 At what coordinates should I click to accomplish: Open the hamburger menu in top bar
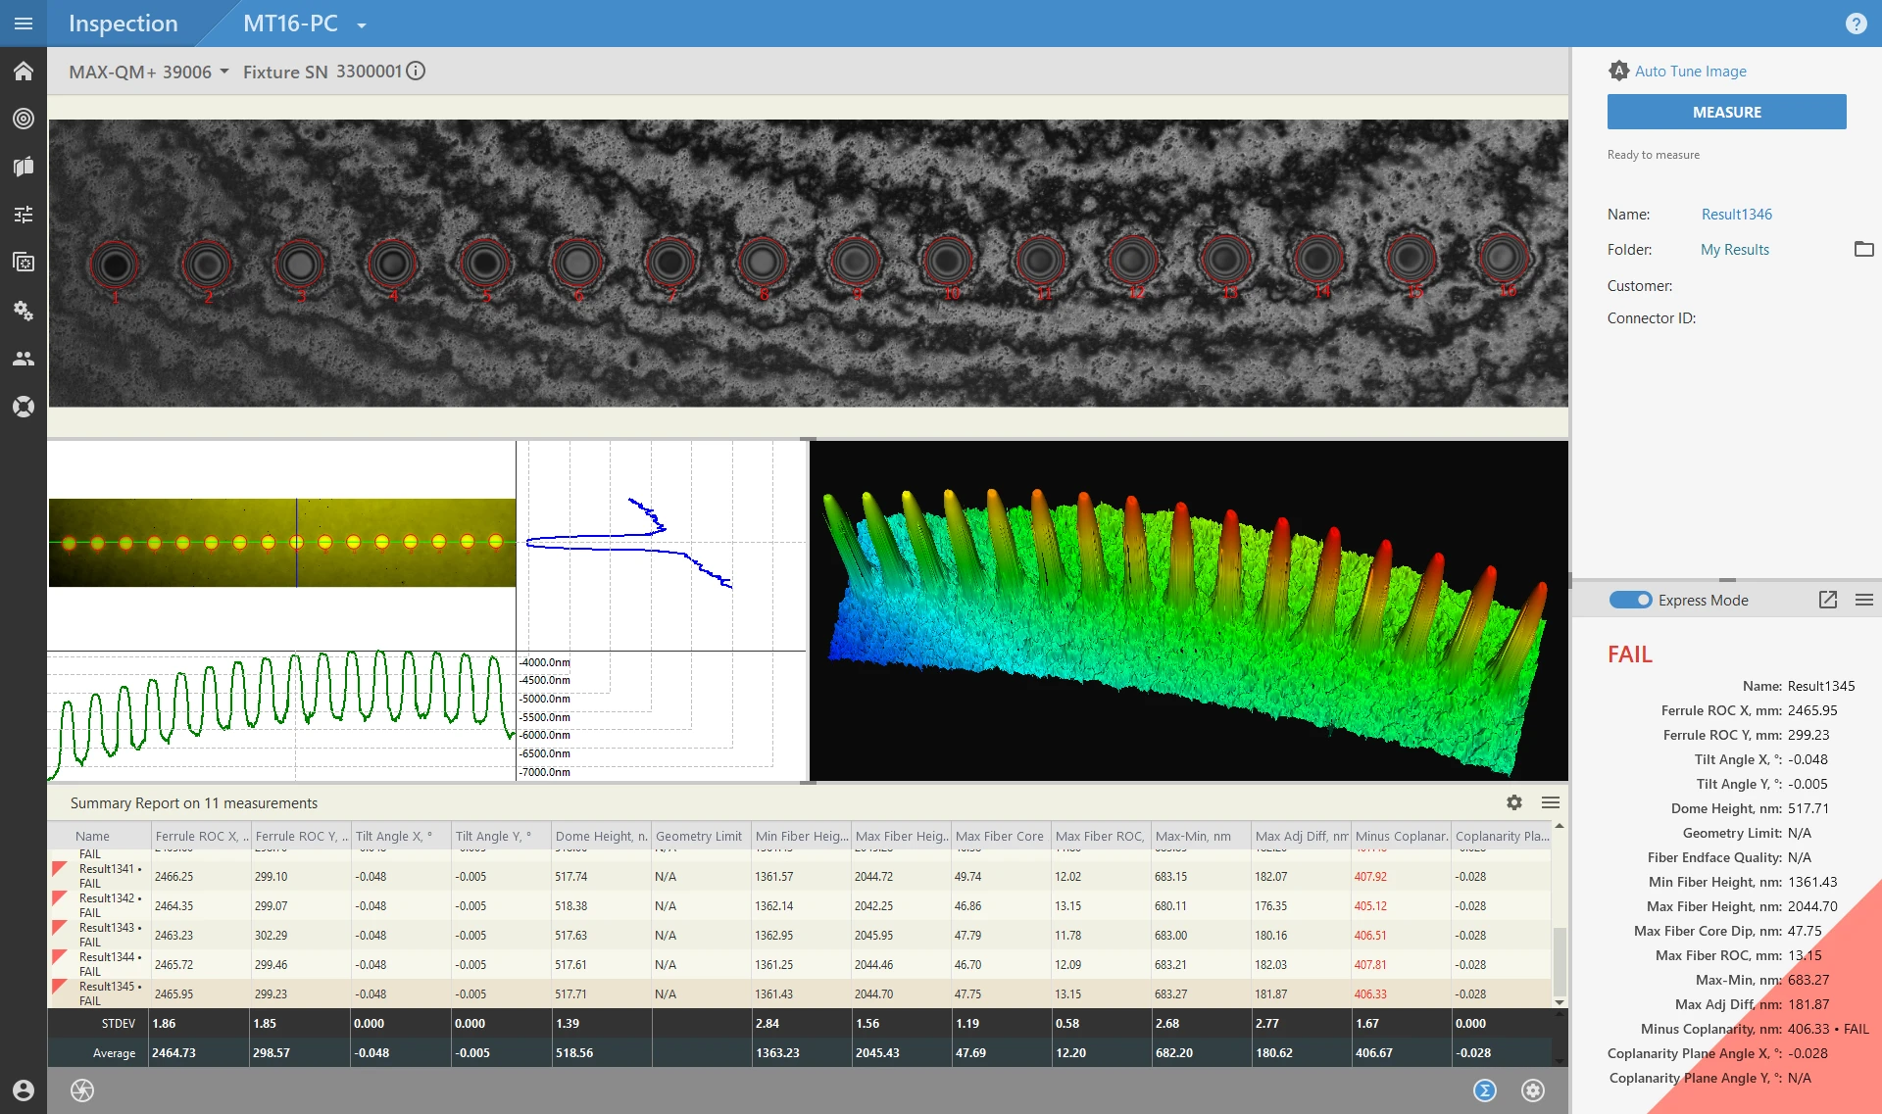[x=24, y=24]
